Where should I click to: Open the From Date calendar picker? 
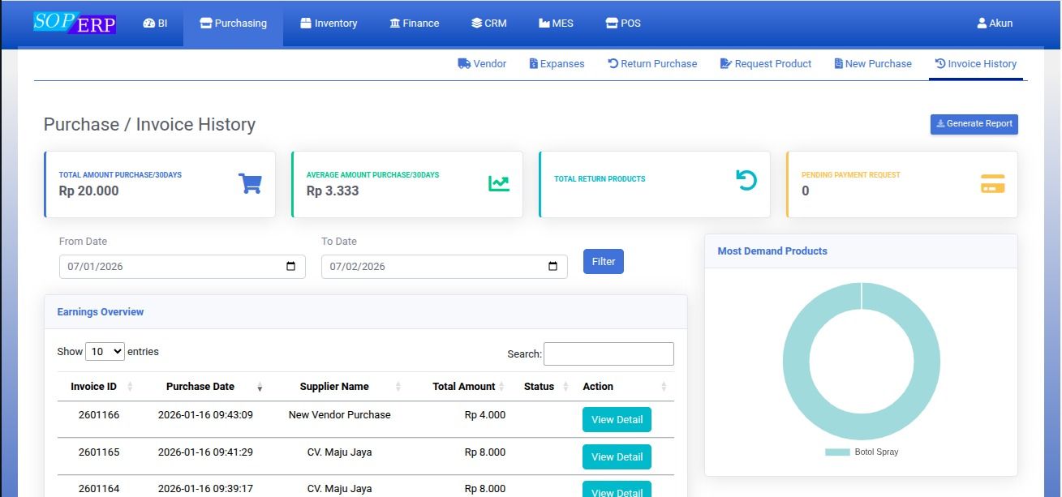pyautogui.click(x=291, y=267)
